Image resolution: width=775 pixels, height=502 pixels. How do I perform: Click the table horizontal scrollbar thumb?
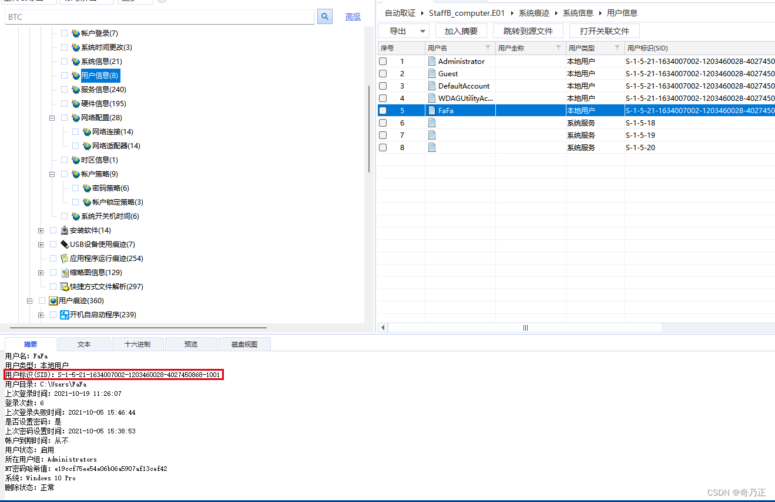[525, 328]
